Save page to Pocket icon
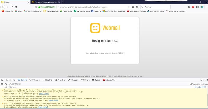 [x=133, y=7]
